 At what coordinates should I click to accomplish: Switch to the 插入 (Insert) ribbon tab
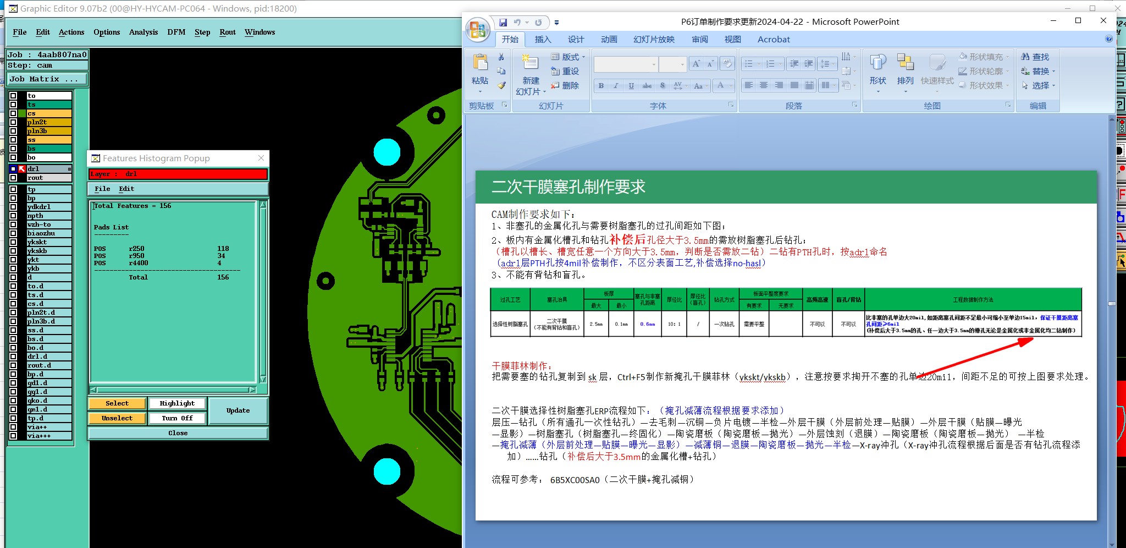pos(543,39)
